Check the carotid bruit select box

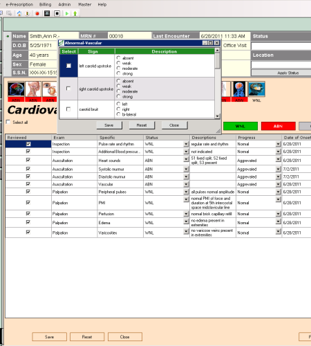[68, 109]
